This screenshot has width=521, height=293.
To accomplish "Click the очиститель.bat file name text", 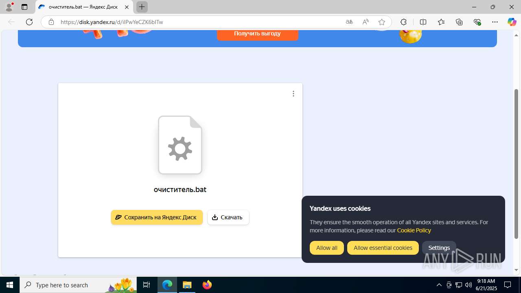I will [x=180, y=190].
